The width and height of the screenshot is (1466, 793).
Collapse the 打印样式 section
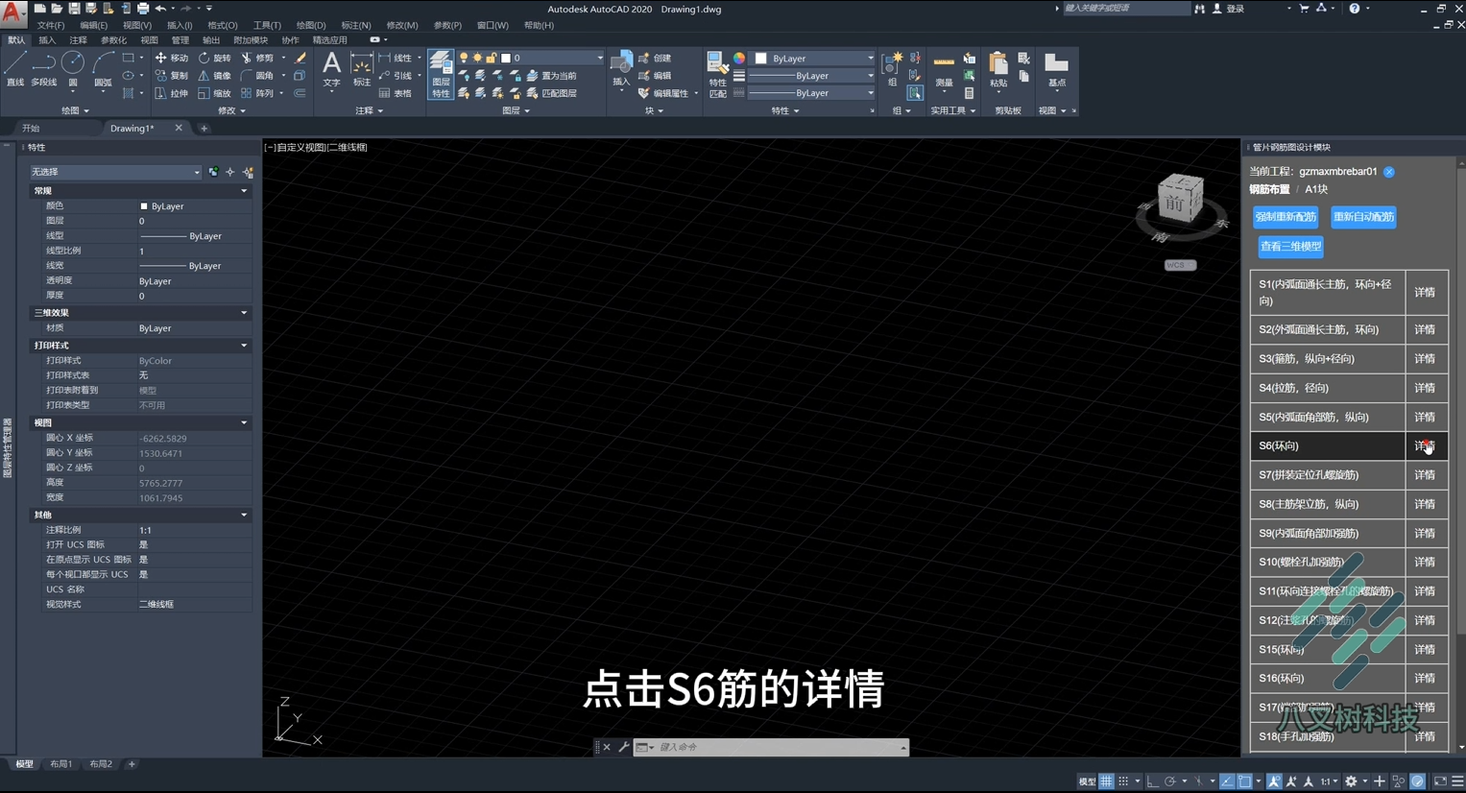pyautogui.click(x=244, y=346)
